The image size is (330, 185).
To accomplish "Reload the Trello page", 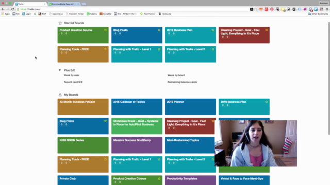I will 12,9.
